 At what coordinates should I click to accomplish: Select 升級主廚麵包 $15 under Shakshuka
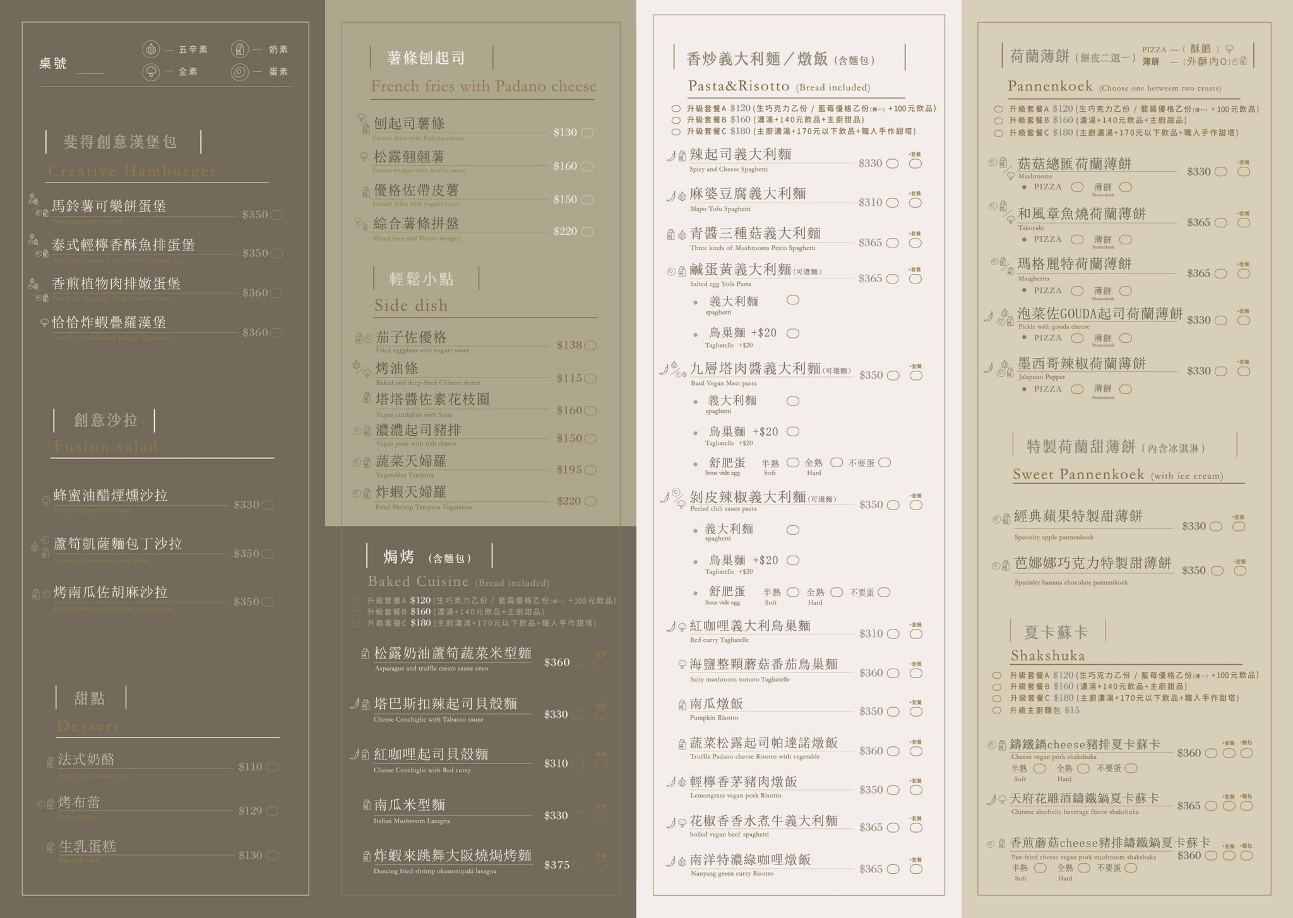click(997, 710)
